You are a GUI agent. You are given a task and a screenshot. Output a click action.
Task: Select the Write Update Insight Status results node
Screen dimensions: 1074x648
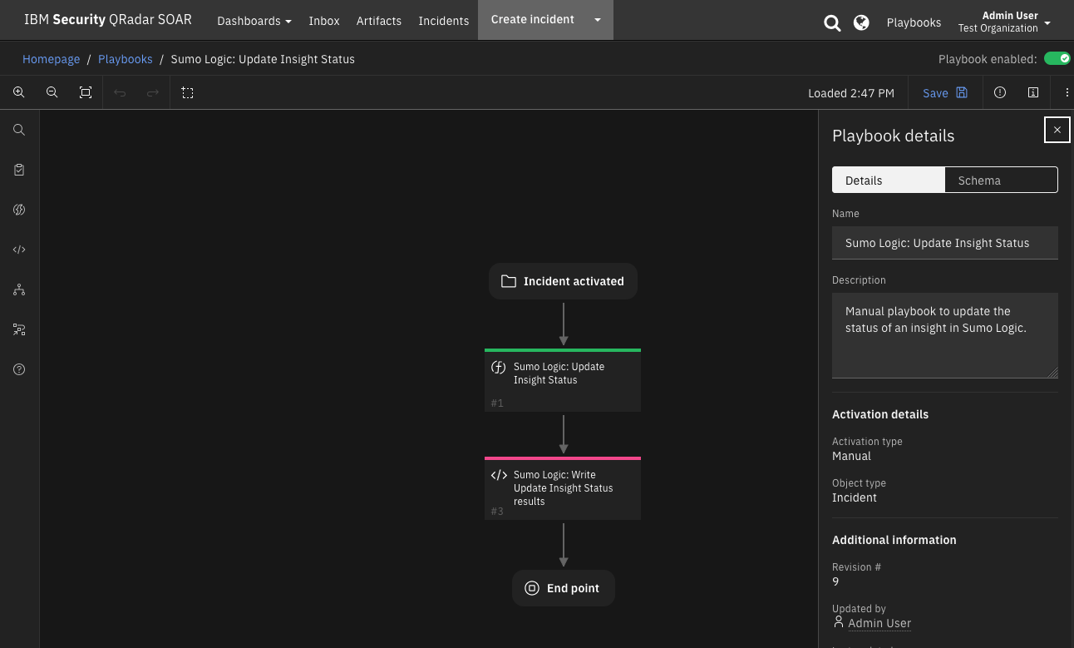(x=563, y=488)
